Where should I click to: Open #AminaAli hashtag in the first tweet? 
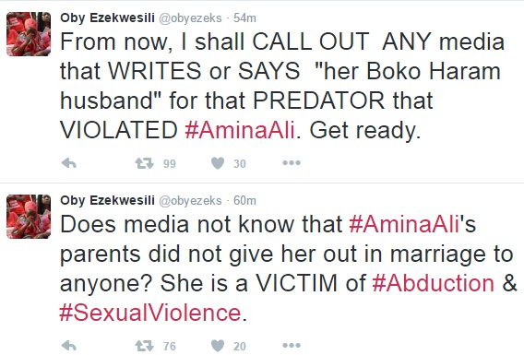click(240, 130)
